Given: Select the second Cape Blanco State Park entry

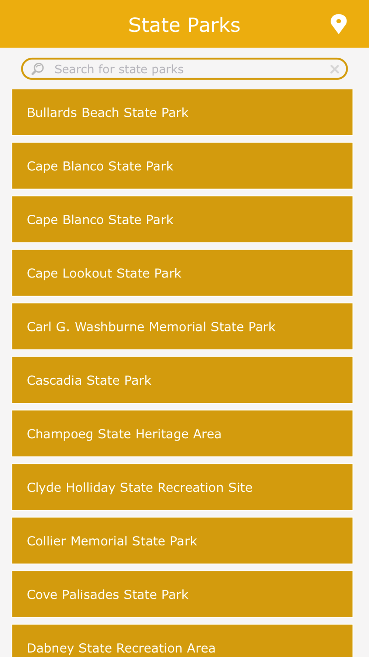Looking at the screenshot, I should pyautogui.click(x=182, y=219).
